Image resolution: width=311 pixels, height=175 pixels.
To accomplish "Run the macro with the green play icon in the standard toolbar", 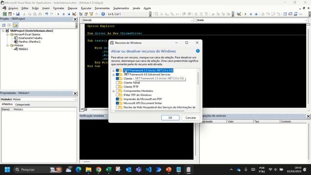I will pyautogui.click(x=58, y=14).
